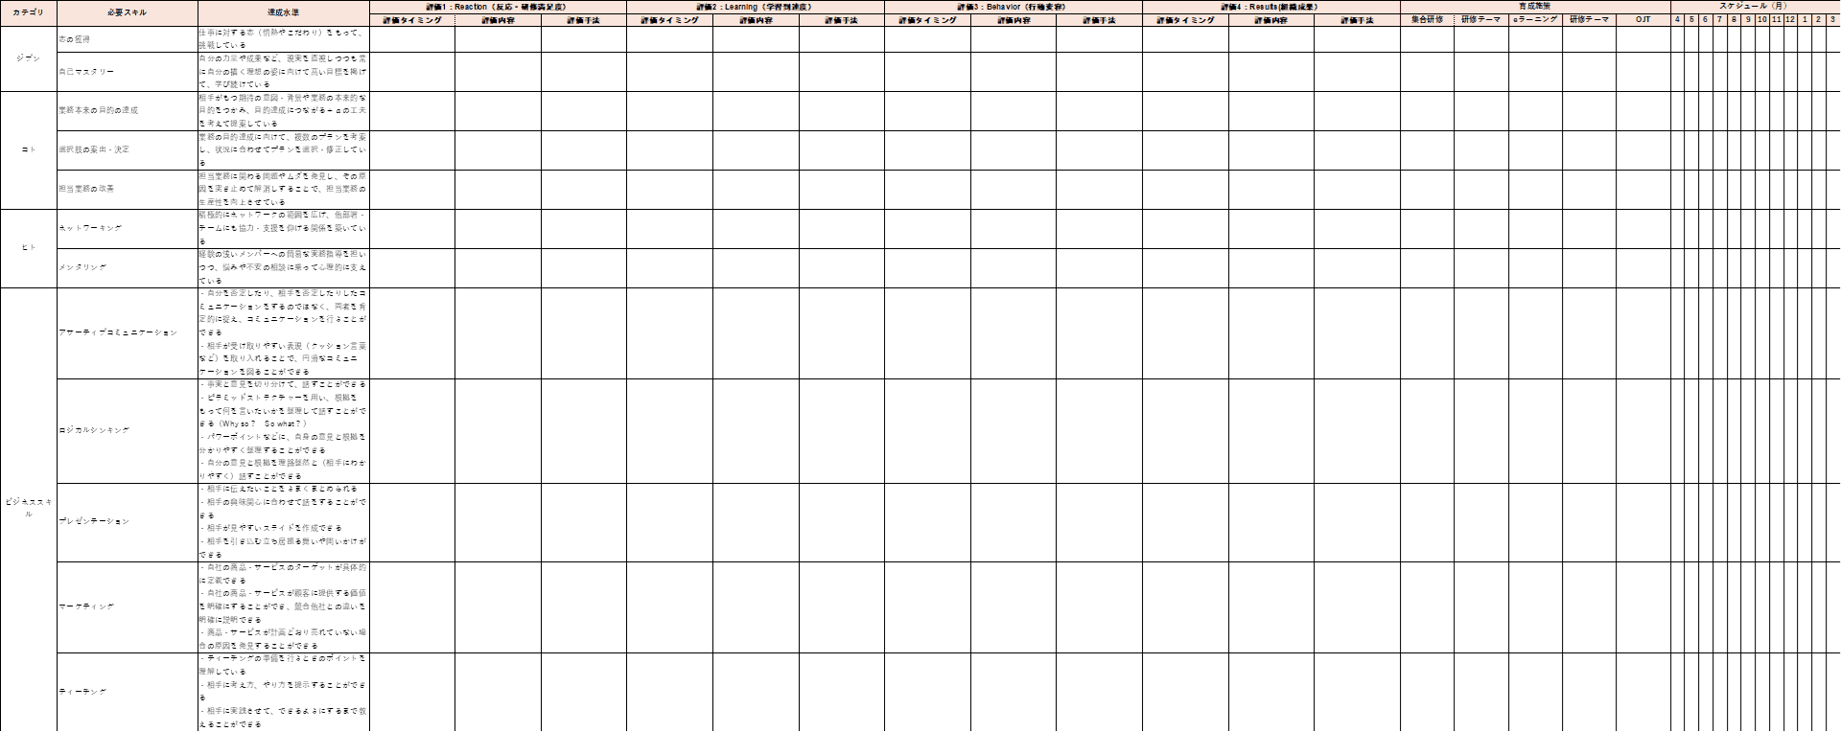This screenshot has height=732, width=1841.
Task: Click the 達成水準 text for ティーチング
Action: (x=284, y=692)
